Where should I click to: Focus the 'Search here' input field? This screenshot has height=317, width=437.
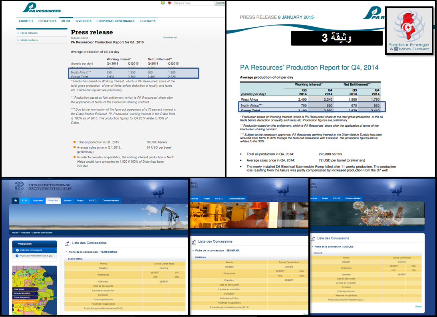click(194, 3)
